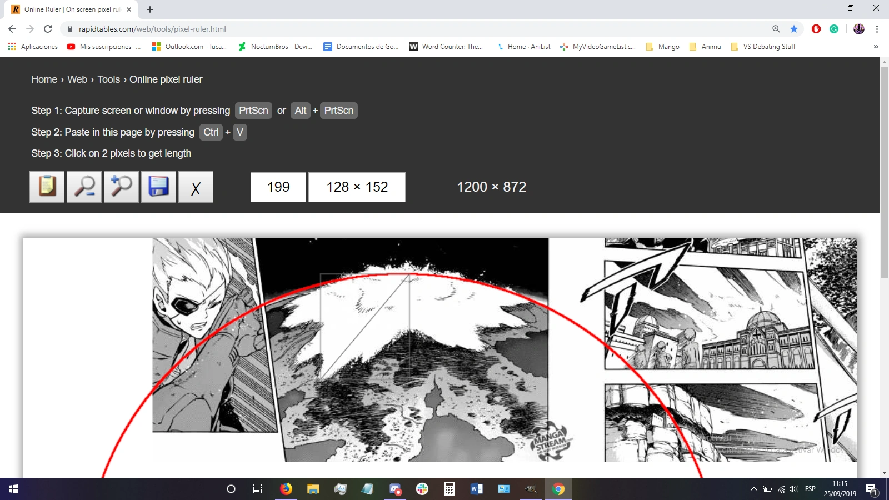The height and width of the screenshot is (500, 889).
Task: Open the MyVideoGameList bookmark
Action: click(598, 47)
